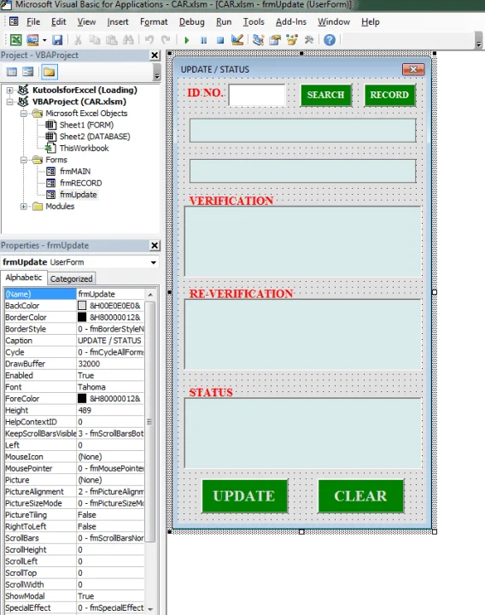Click View Code icon in Project panel
This screenshot has height=615, width=485.
(x=12, y=72)
